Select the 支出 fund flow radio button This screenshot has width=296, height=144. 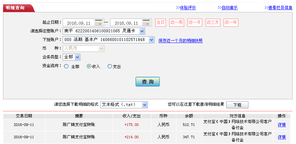click(x=110, y=66)
